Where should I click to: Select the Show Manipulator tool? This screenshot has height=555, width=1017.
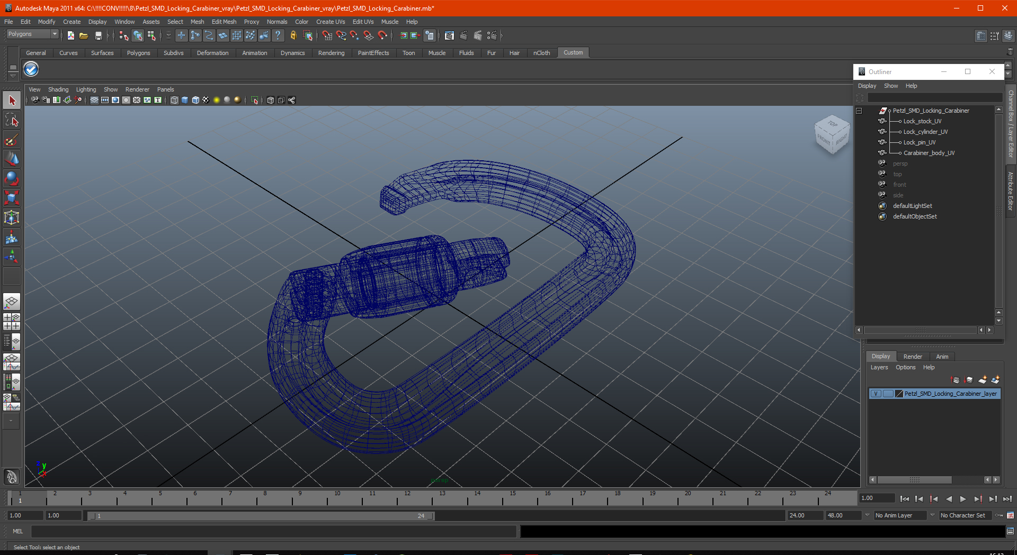(x=12, y=257)
